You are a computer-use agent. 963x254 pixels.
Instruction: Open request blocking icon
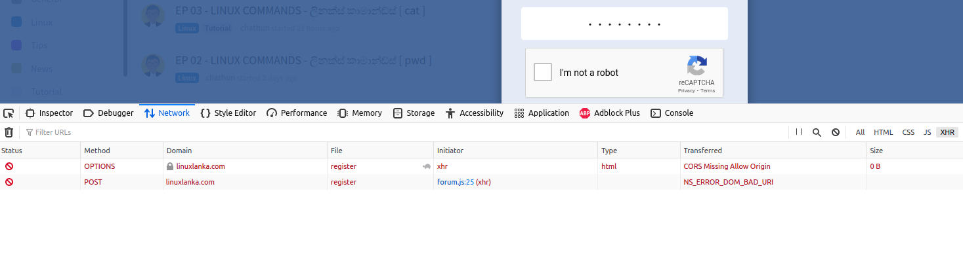point(836,132)
